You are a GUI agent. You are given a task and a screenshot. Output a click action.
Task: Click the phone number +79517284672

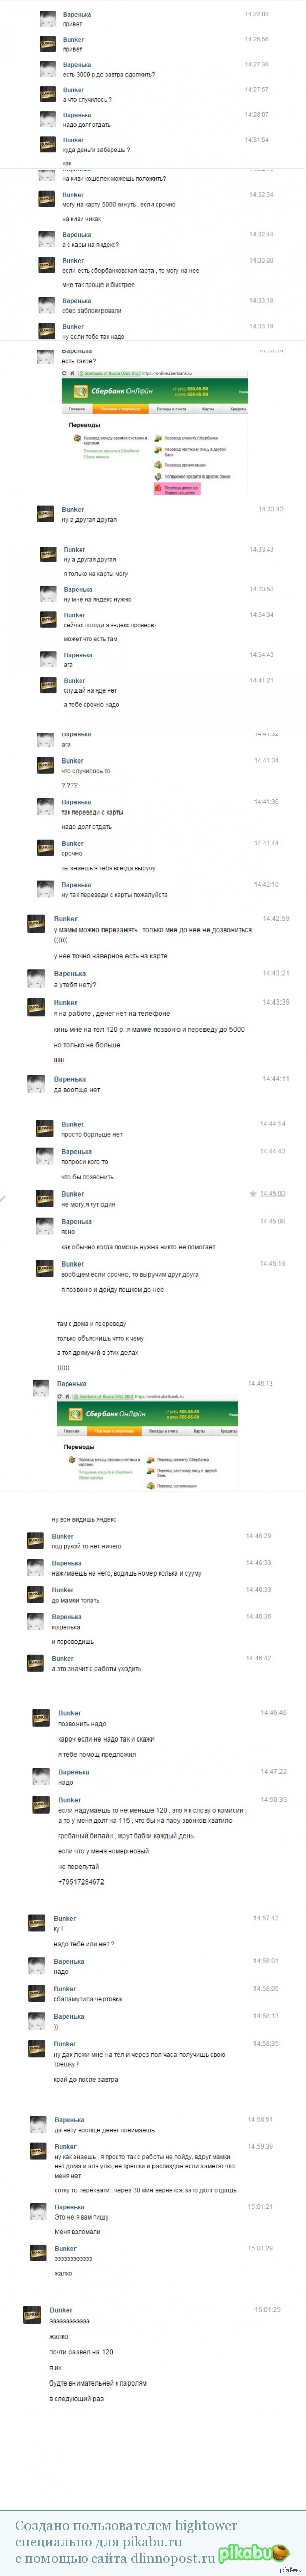coord(80,1882)
